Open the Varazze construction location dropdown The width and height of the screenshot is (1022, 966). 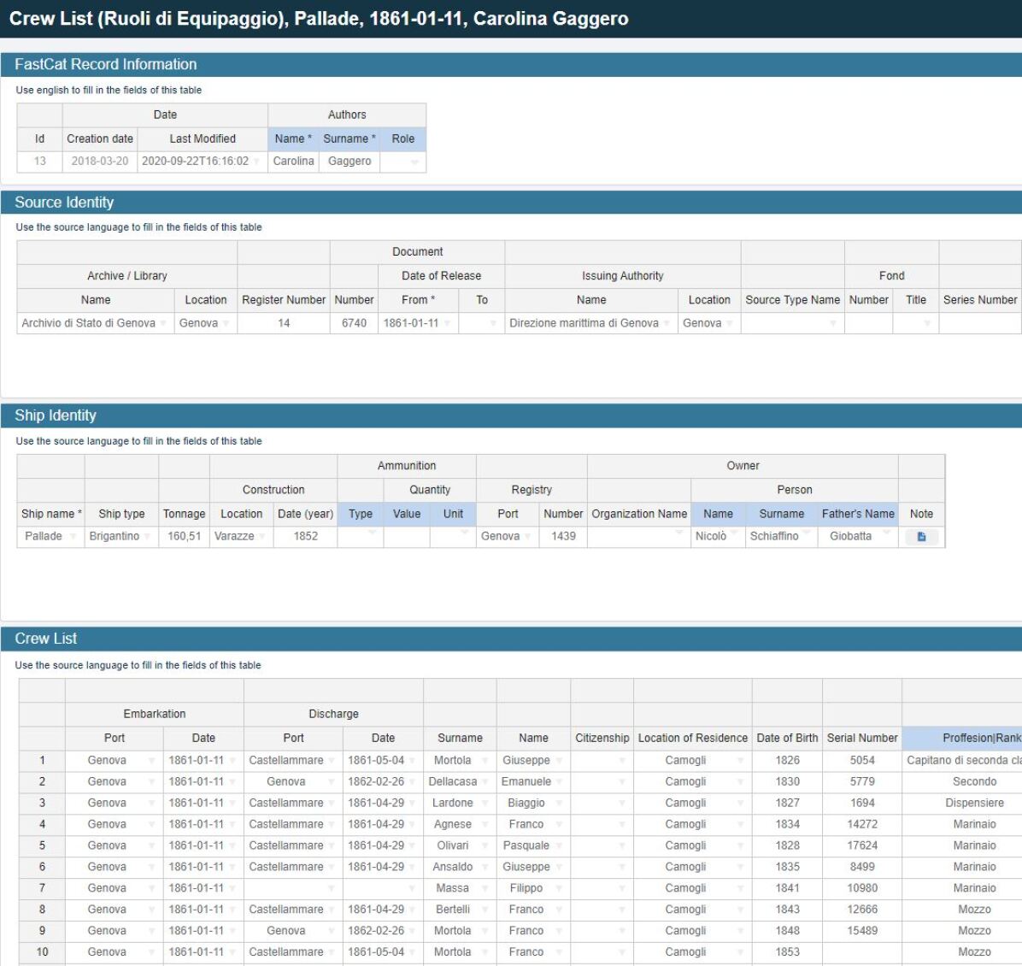(262, 537)
